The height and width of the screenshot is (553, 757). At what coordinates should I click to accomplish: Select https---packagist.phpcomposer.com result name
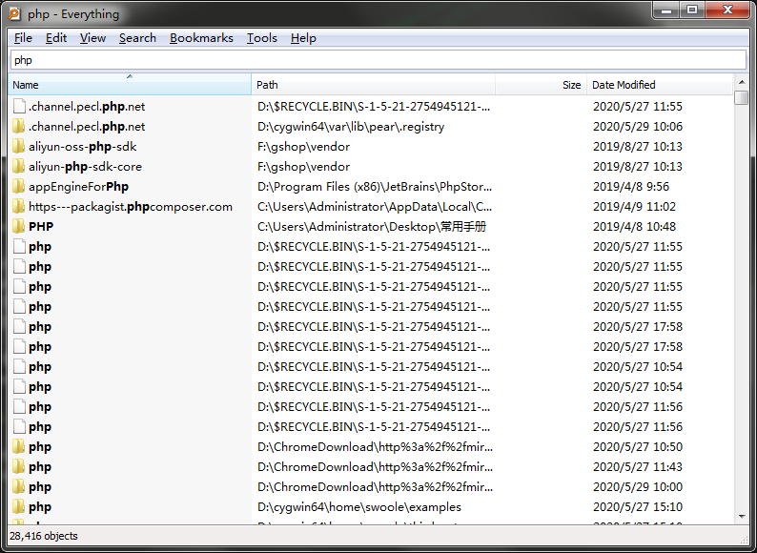[x=131, y=207]
